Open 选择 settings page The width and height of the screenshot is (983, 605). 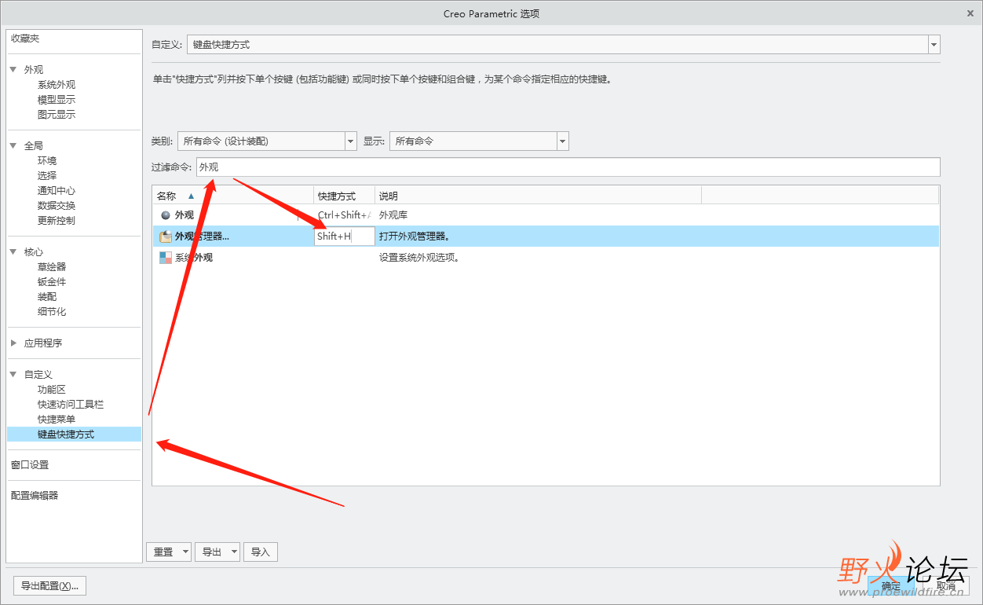tap(47, 176)
